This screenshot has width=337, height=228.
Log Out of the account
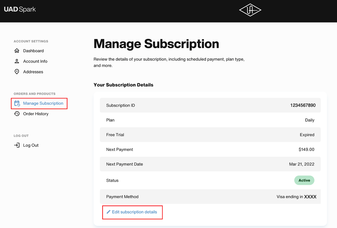(31, 145)
